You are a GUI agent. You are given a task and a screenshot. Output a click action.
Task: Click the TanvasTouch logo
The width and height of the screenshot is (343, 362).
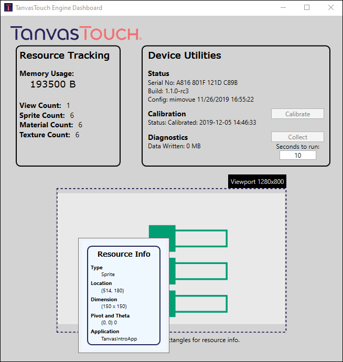(x=76, y=33)
